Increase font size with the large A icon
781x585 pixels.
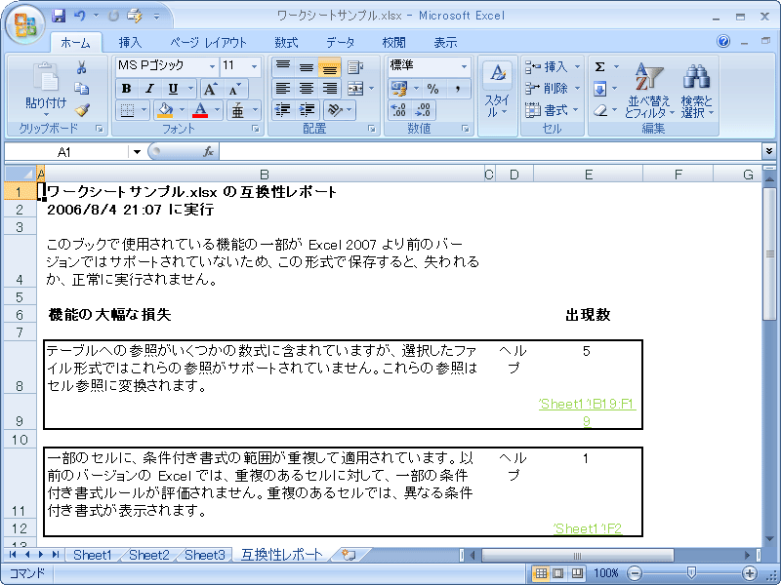(211, 89)
